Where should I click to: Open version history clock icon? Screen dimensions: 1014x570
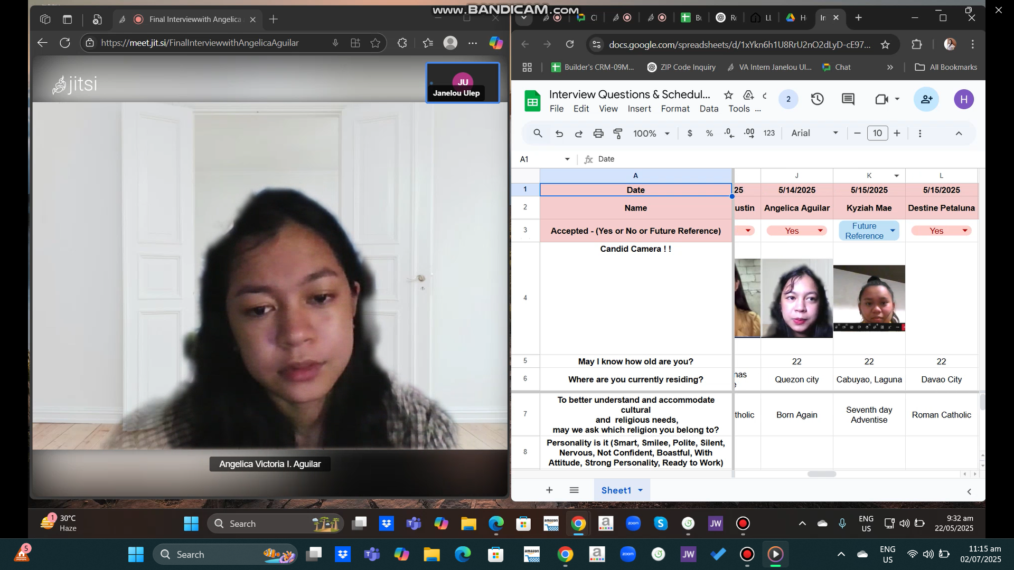click(x=817, y=99)
